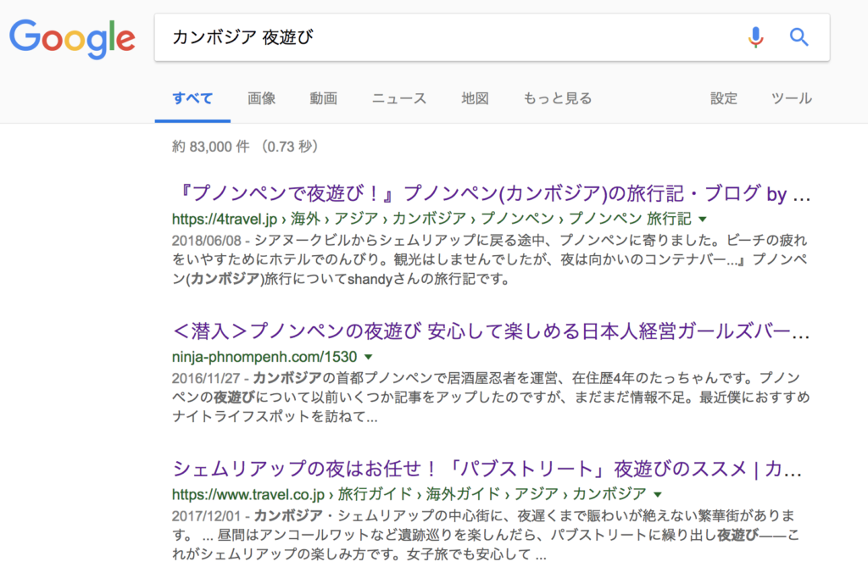The image size is (868, 584).
Task: Select the すべて tab
Action: pos(192,98)
